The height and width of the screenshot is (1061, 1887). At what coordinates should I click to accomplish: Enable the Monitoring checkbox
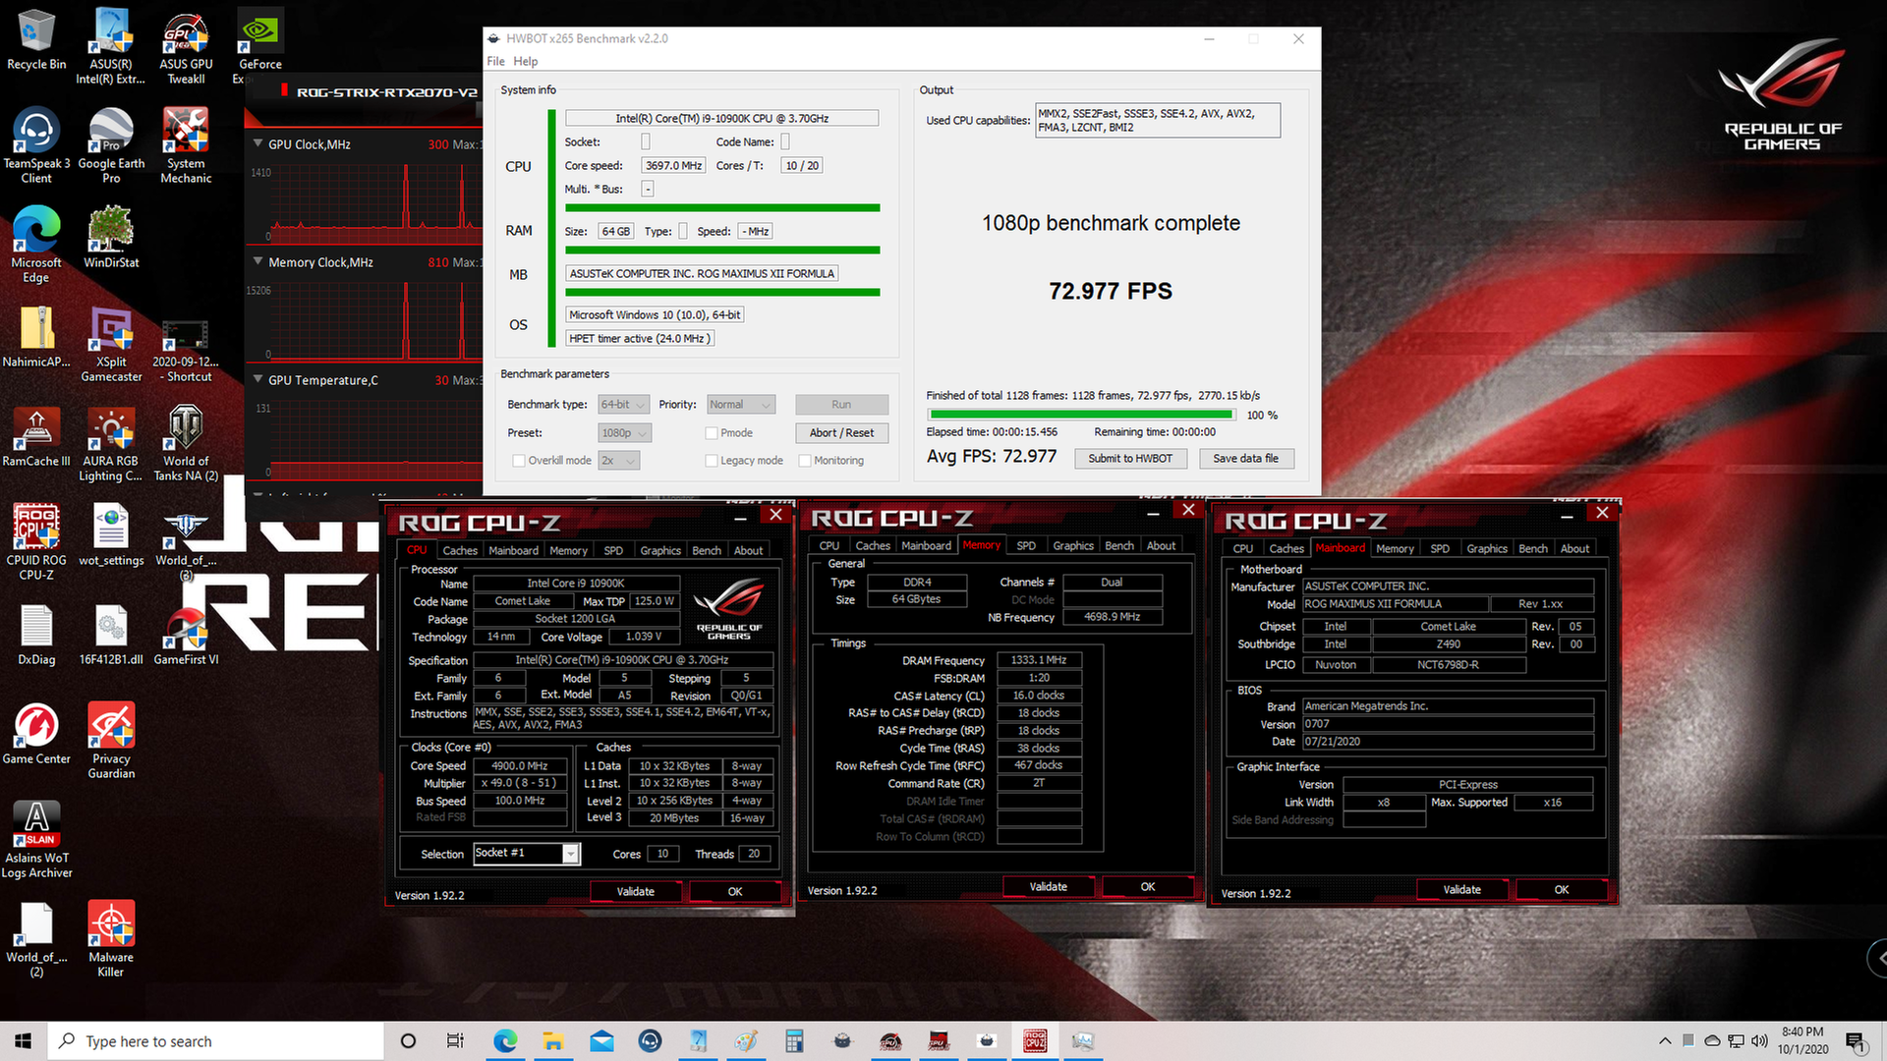[805, 461]
